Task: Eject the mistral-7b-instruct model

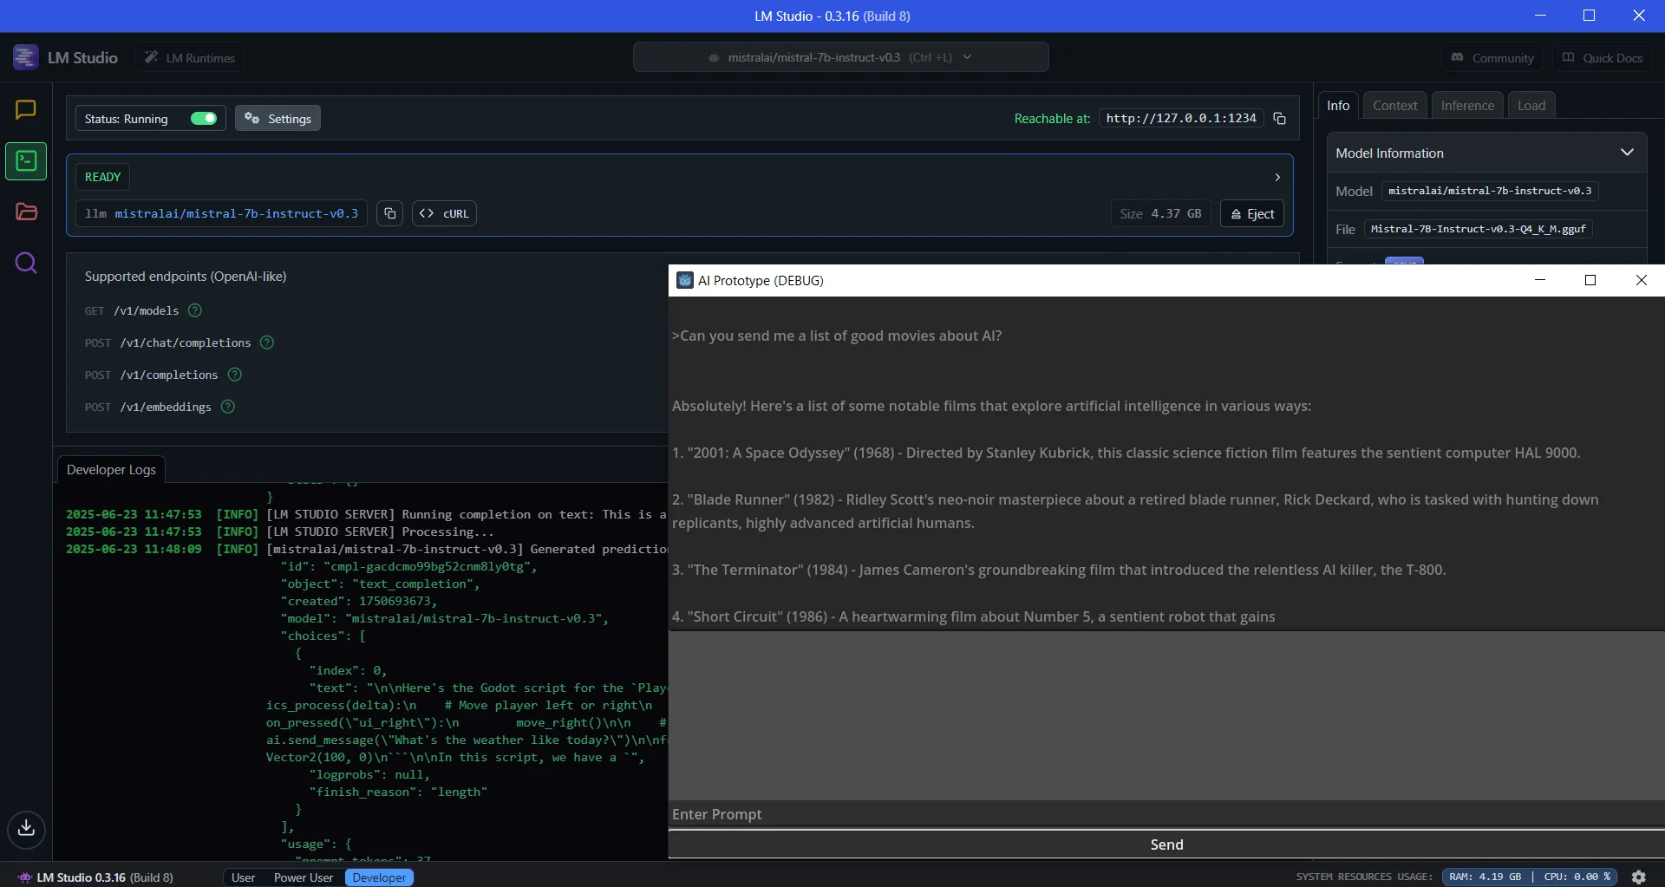Action: (x=1251, y=213)
